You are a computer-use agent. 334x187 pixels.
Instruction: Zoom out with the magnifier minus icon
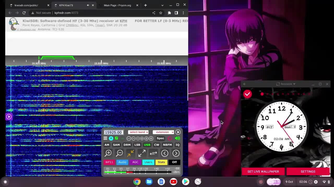[x=120, y=153]
